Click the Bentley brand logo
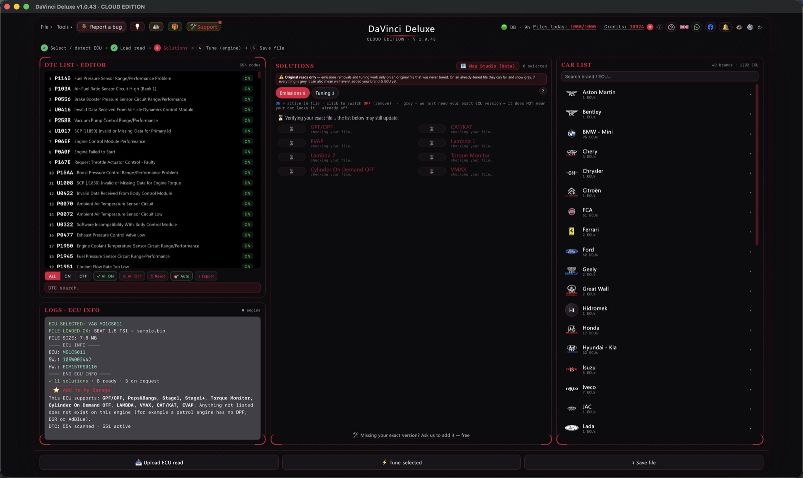Screen dimensions: 803x478 (571, 113)
